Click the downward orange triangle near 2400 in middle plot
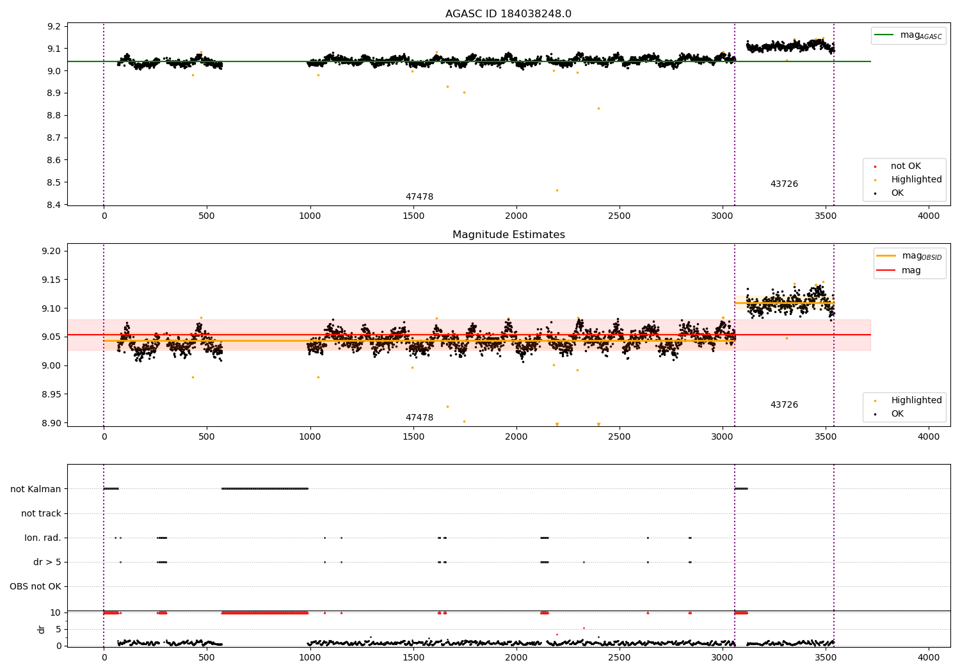The height and width of the screenshot is (672, 960). tap(598, 424)
